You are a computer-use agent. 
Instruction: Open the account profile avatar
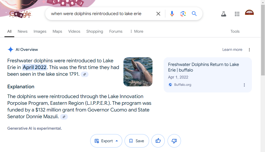[249, 13]
